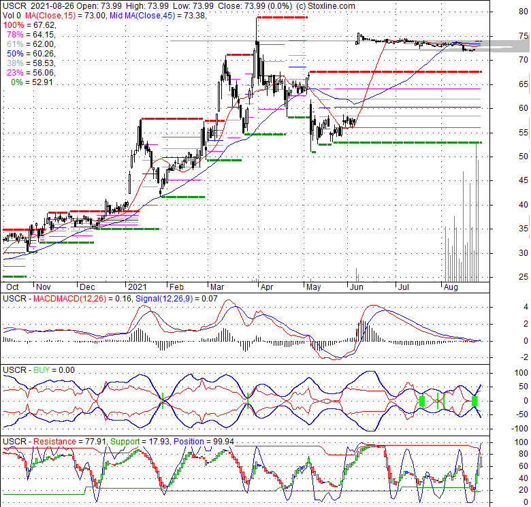
Task: Click the 'Feb' month axis label
Action: 176,287
